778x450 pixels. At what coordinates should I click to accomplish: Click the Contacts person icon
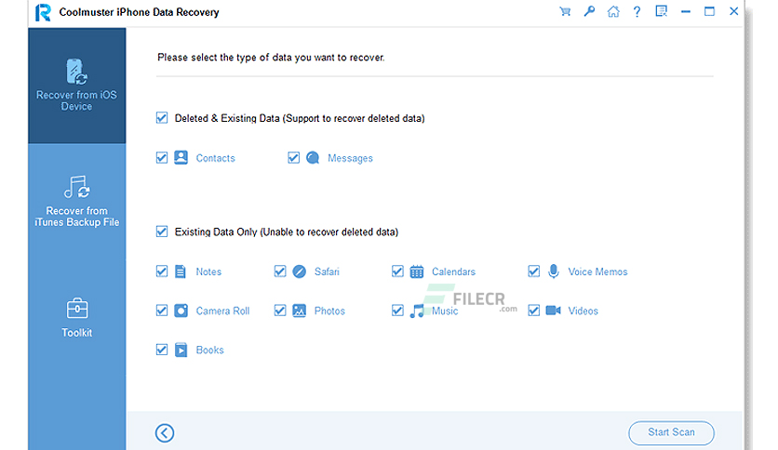(181, 158)
